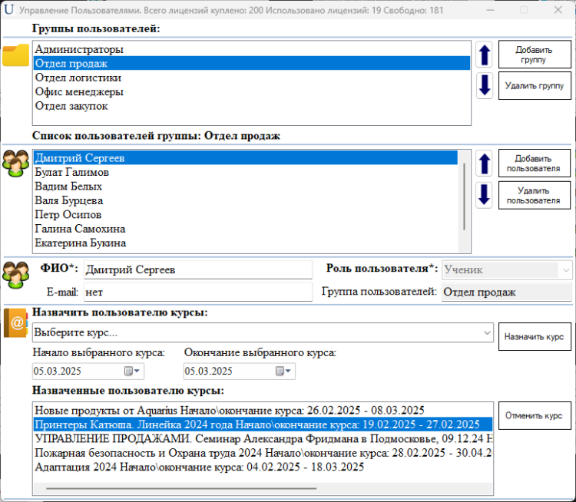Click the address book courses icon

pos(15,322)
